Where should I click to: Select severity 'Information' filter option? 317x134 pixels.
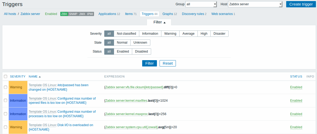pos(150,34)
